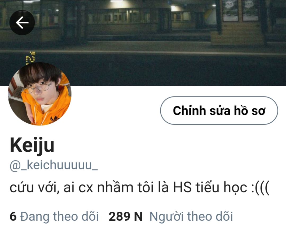
Task: Open the round profile avatar photo
Action: pos(39,94)
